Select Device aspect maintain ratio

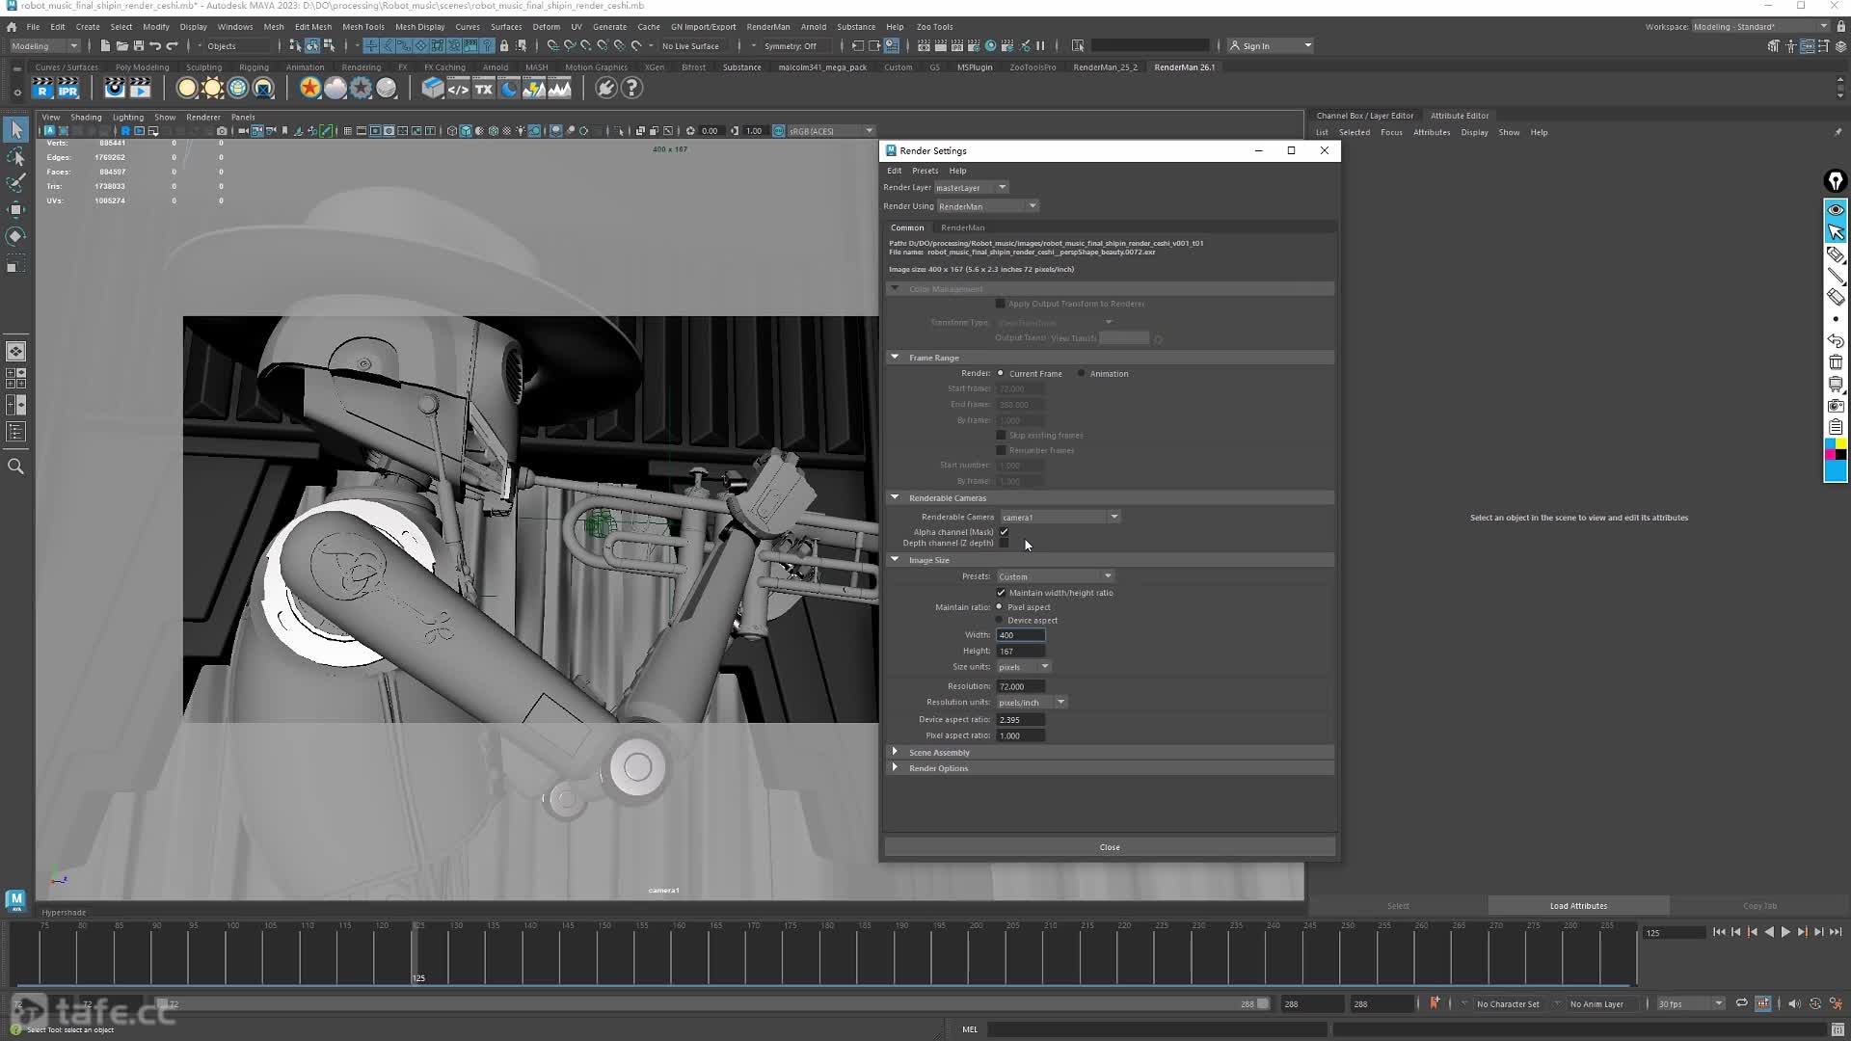tap(1000, 621)
